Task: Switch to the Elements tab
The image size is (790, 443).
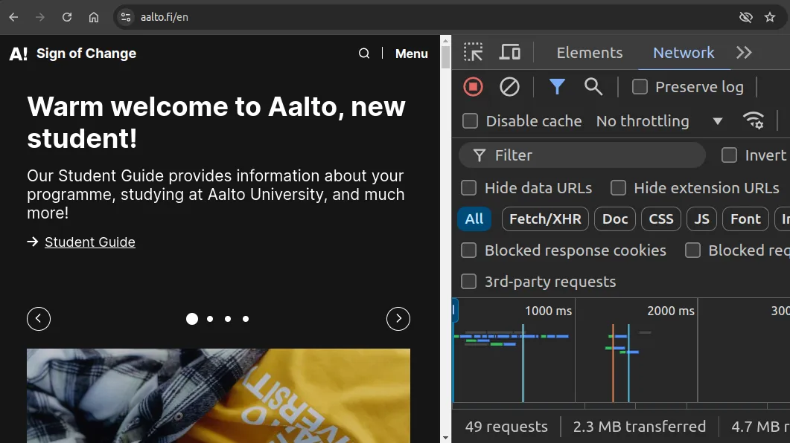Action: [589, 52]
